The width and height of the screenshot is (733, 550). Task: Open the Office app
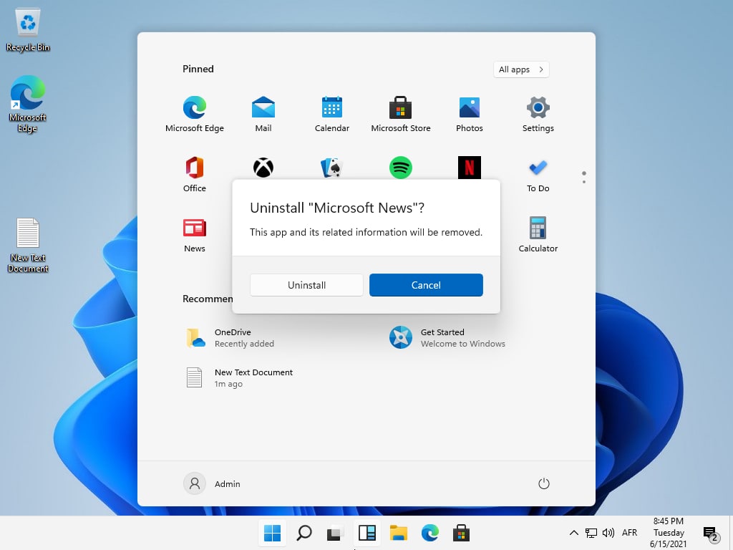[x=195, y=174]
